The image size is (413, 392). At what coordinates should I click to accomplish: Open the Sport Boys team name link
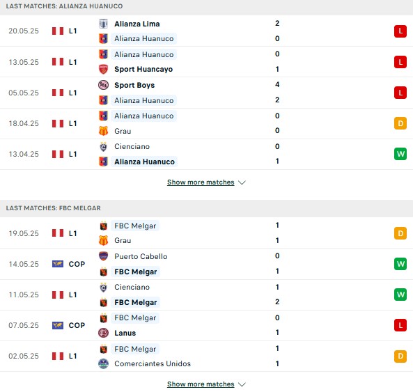point(134,86)
